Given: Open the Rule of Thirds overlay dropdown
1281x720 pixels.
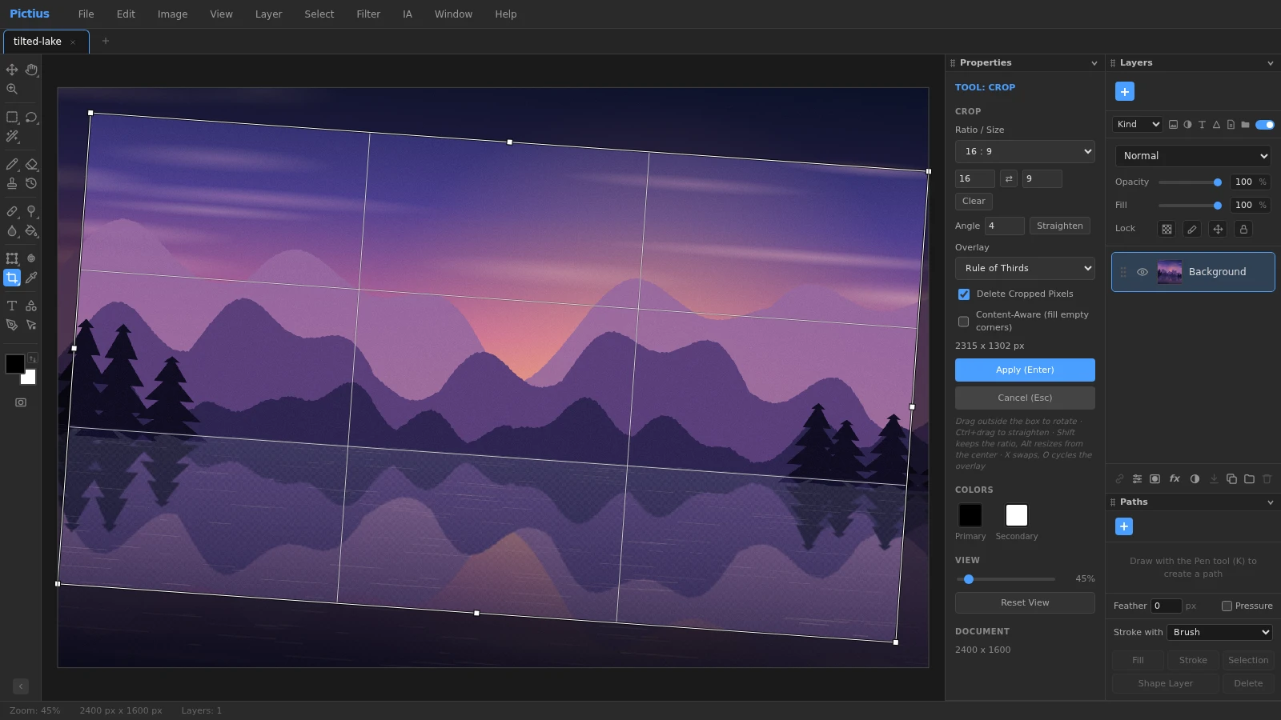Looking at the screenshot, I should point(1025,268).
